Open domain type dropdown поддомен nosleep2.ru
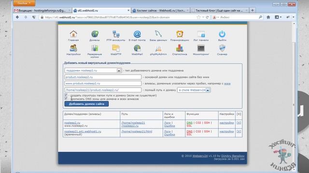This screenshot has height=173, width=309. click(93, 71)
